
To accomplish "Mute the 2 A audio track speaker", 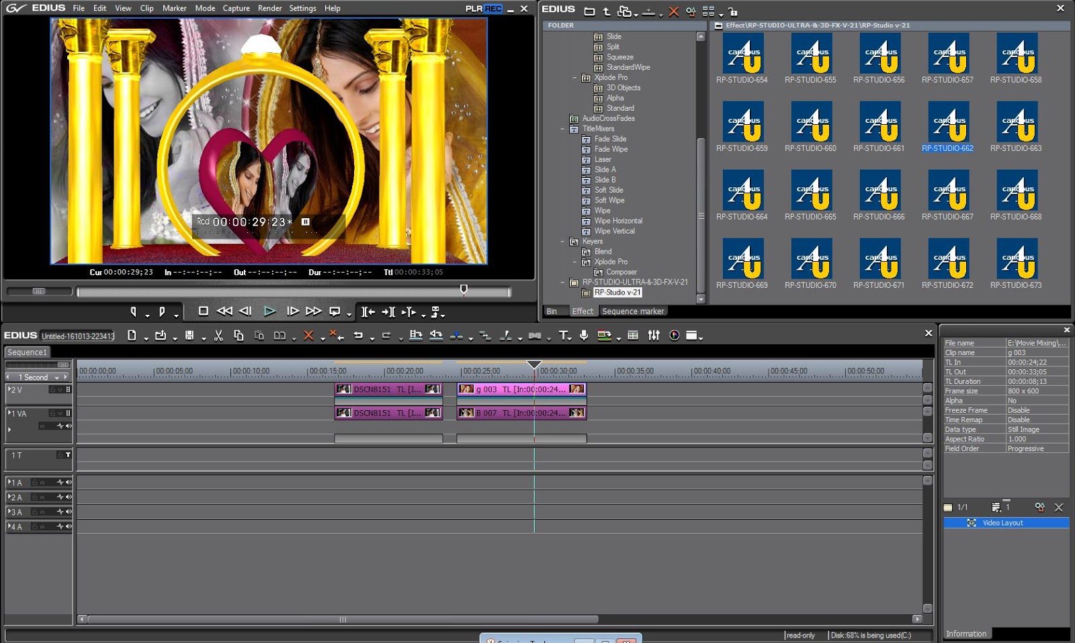I will tap(69, 497).
